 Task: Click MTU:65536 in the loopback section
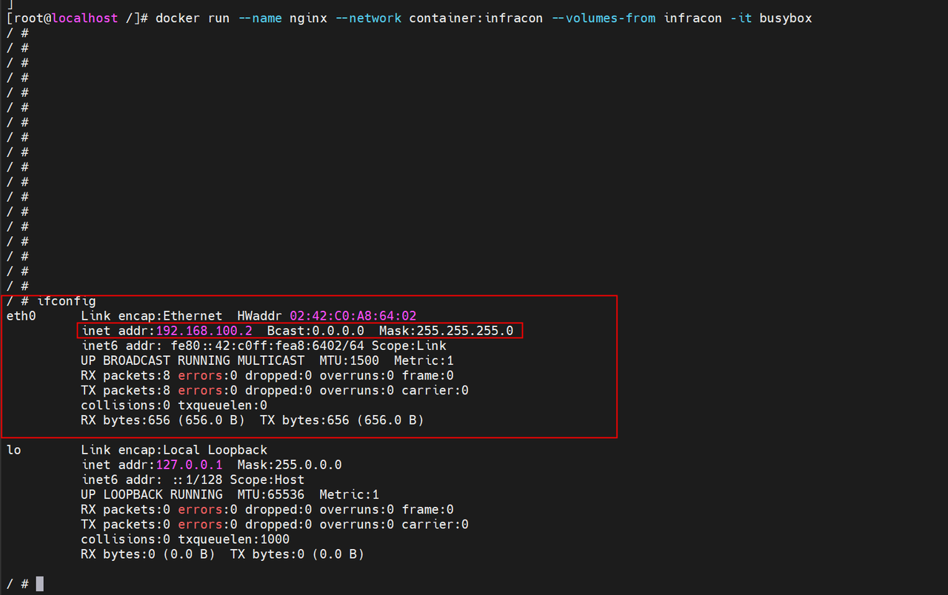pyautogui.click(x=270, y=494)
